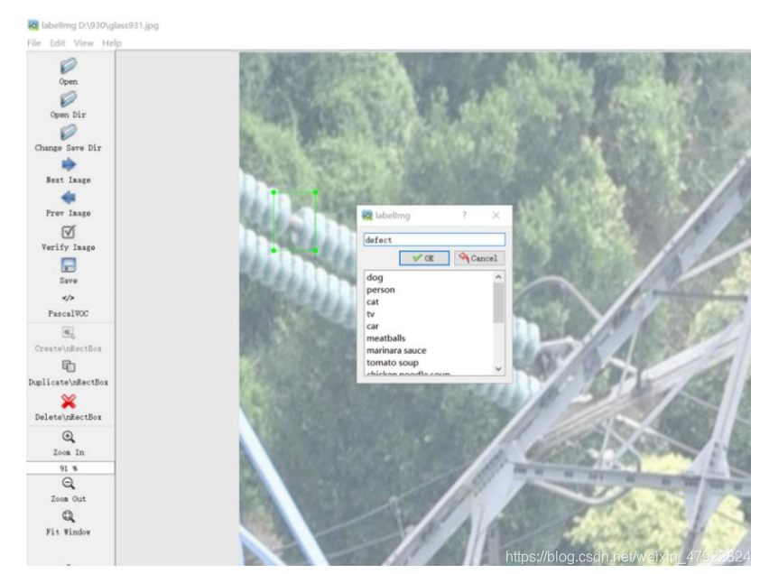Select Change Save Dir icon
This screenshot has width=760, height=574.
click(x=69, y=132)
